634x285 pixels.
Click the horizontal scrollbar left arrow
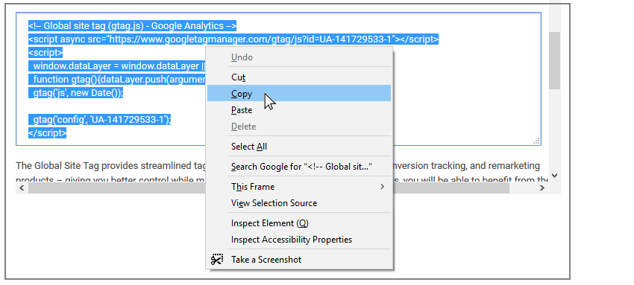22,188
